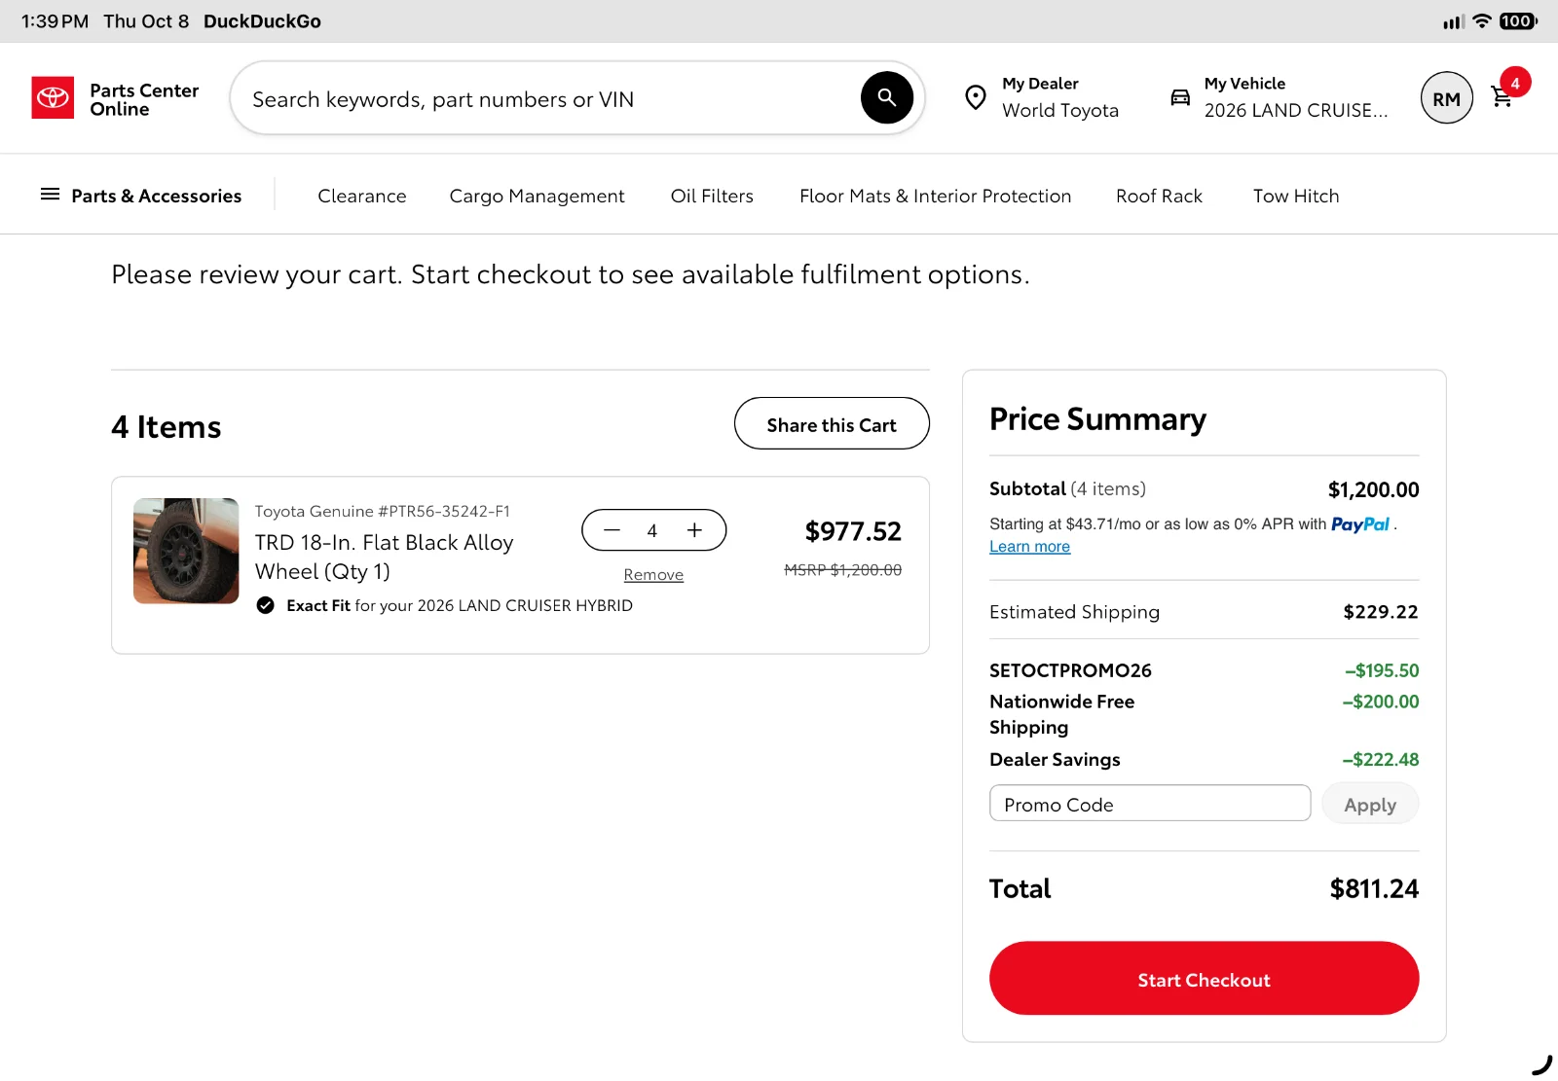Open the Clearance category
This screenshot has height=1081, width=1558.
pos(362,196)
